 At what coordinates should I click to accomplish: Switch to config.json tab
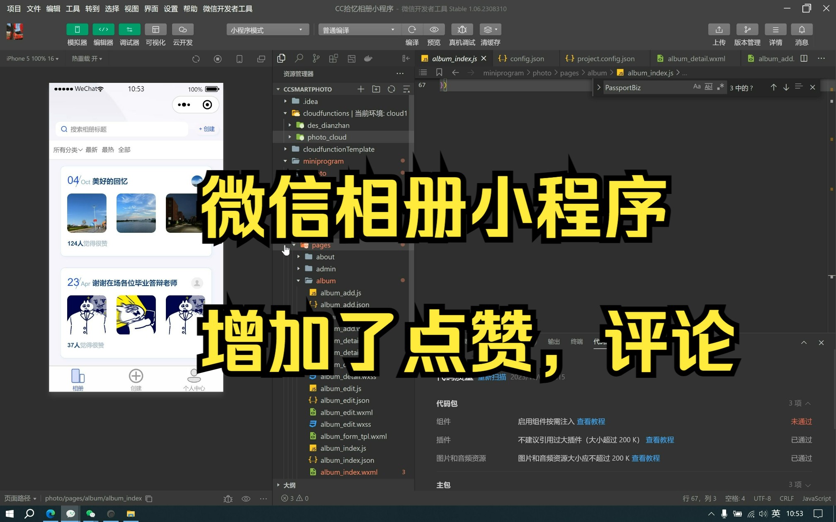tap(527, 58)
